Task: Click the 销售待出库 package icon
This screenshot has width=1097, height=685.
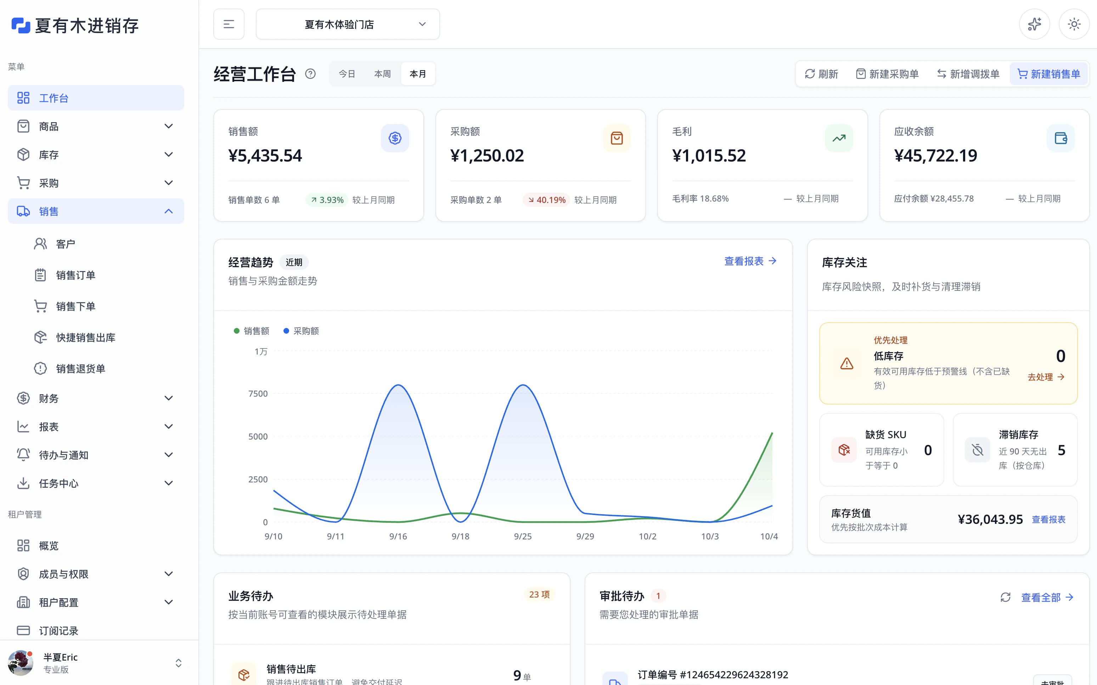Action: click(x=244, y=674)
